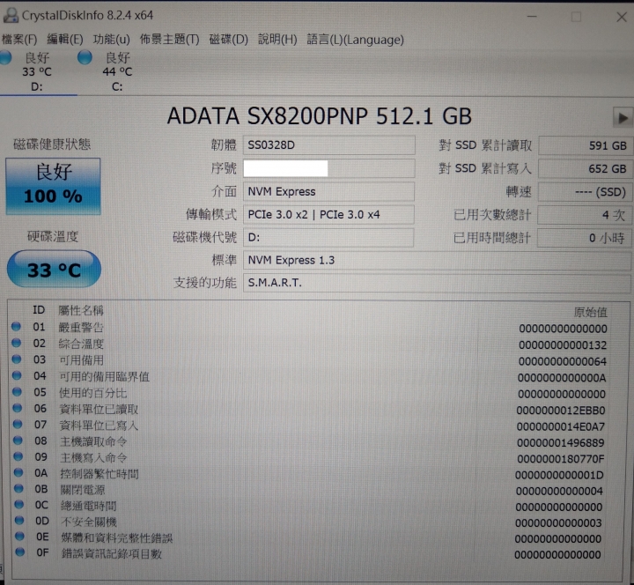Image resolution: width=634 pixels, height=585 pixels.
Task: Open the 語言(L)(Language) menu
Action: coord(355,40)
